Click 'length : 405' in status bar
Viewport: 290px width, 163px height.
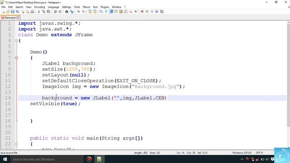(x=141, y=153)
